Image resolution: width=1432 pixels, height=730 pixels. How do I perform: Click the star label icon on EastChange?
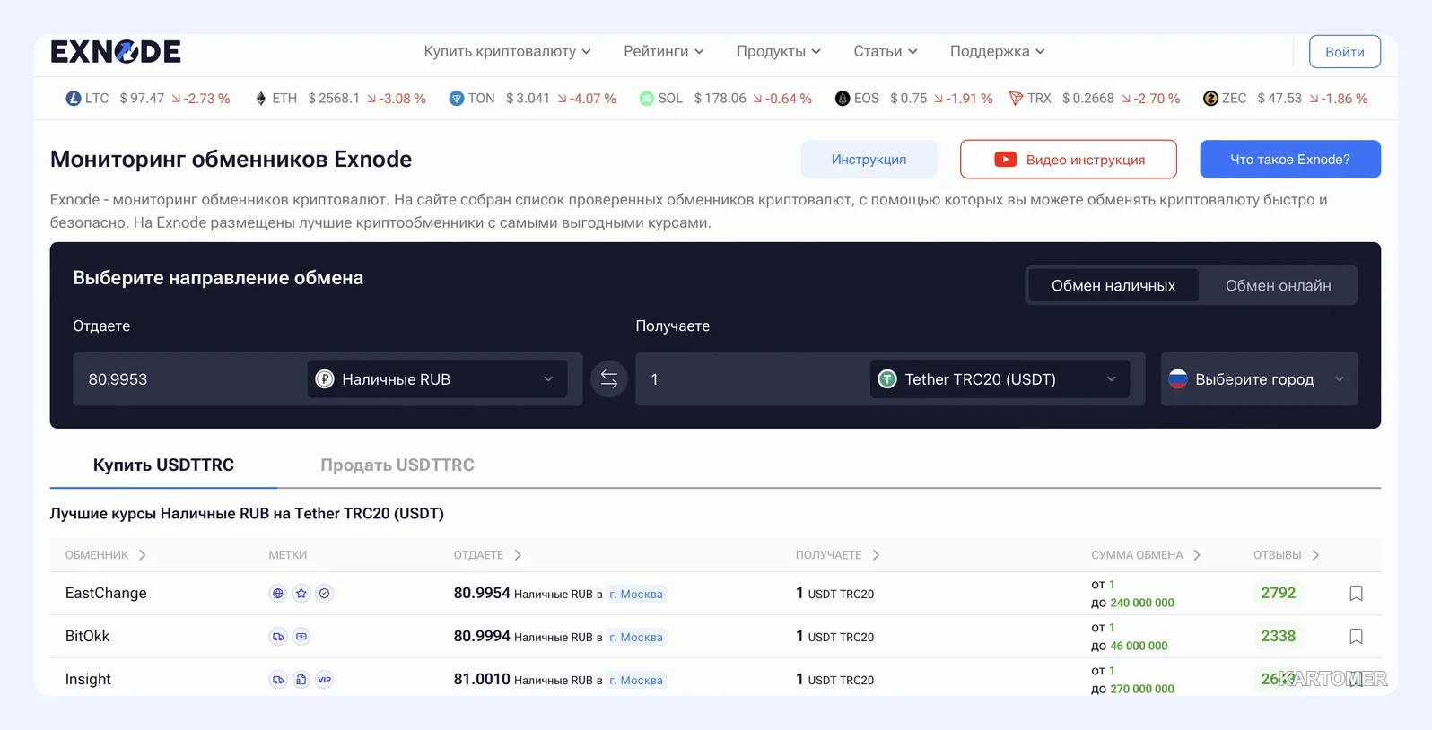click(x=301, y=593)
